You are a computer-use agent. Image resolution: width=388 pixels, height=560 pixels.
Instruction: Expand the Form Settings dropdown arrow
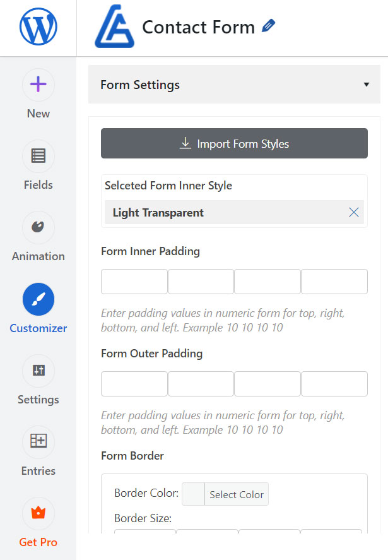point(365,83)
